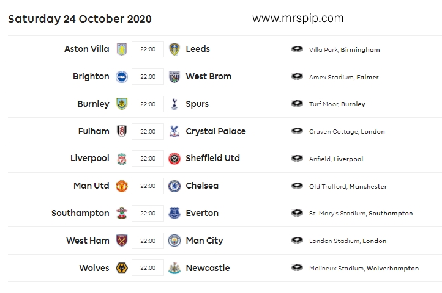Click the Saturday 24 October 2020 heading
Viewport: 442px width, 293px height.
80,19
